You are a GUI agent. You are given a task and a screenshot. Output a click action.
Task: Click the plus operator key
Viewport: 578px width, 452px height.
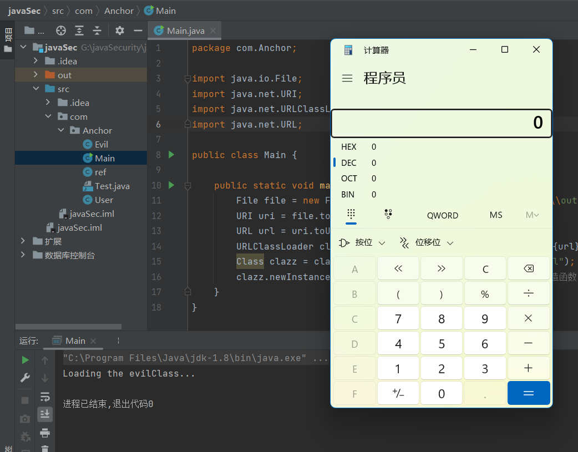[x=529, y=368]
